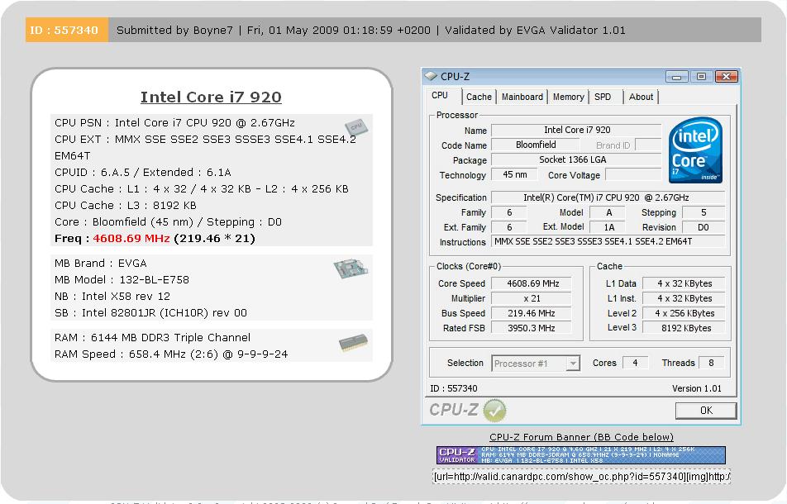
Task: Click the Intel Core i7 logo badge
Action: click(695, 150)
